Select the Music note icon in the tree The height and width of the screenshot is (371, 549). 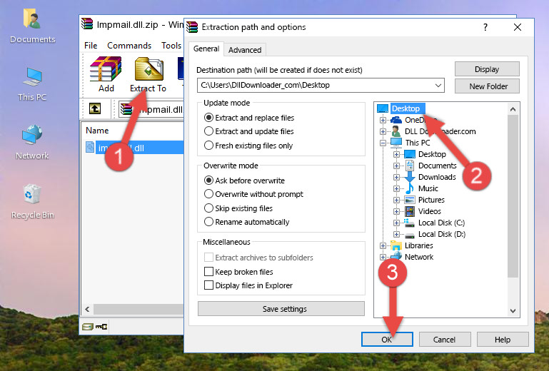click(409, 188)
